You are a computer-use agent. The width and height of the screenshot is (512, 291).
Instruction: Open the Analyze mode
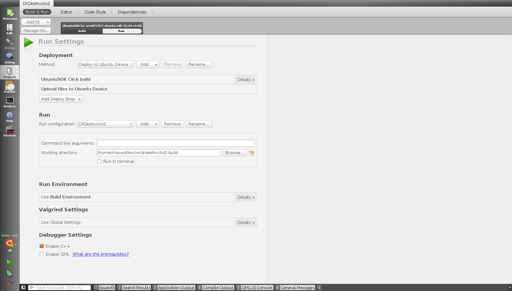coord(10,102)
